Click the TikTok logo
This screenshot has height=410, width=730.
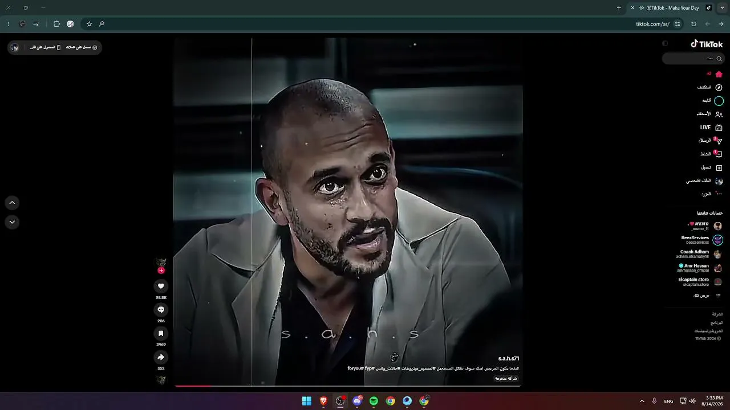pyautogui.click(x=707, y=44)
